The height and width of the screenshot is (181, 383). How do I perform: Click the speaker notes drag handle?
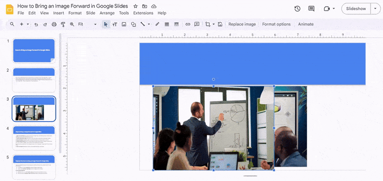pyautogui.click(x=250, y=176)
